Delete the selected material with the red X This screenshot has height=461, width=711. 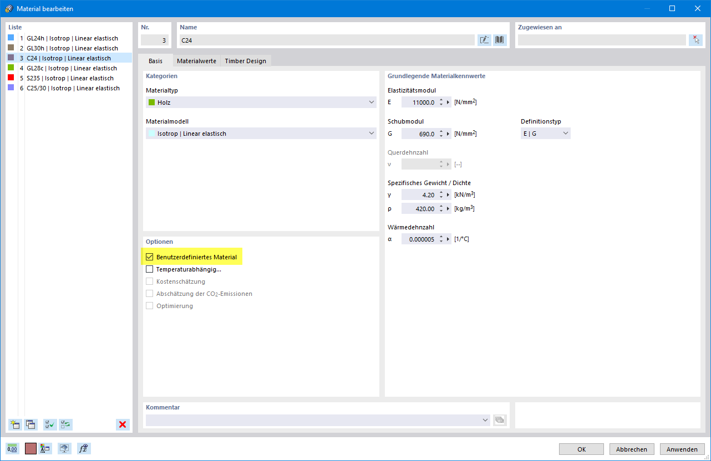point(123,424)
